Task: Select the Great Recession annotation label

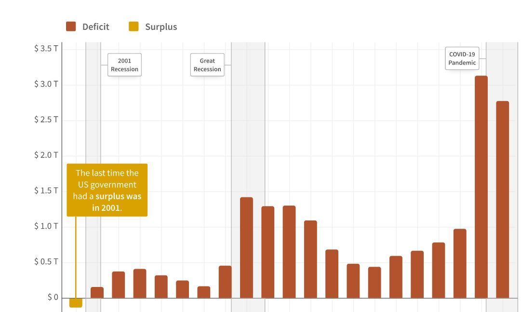Action: tap(207, 65)
